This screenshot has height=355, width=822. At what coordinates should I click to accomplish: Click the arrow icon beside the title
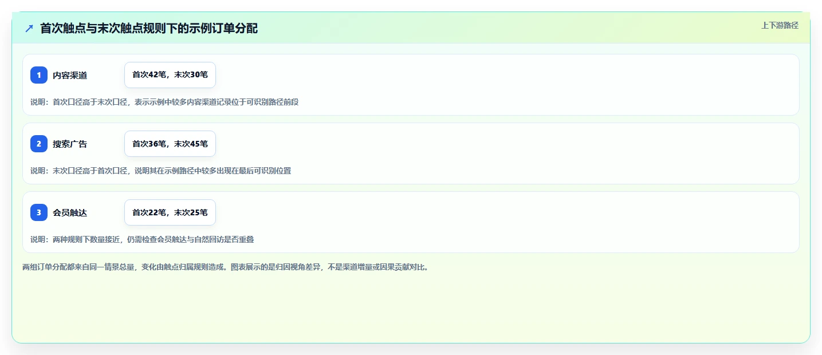(x=29, y=29)
